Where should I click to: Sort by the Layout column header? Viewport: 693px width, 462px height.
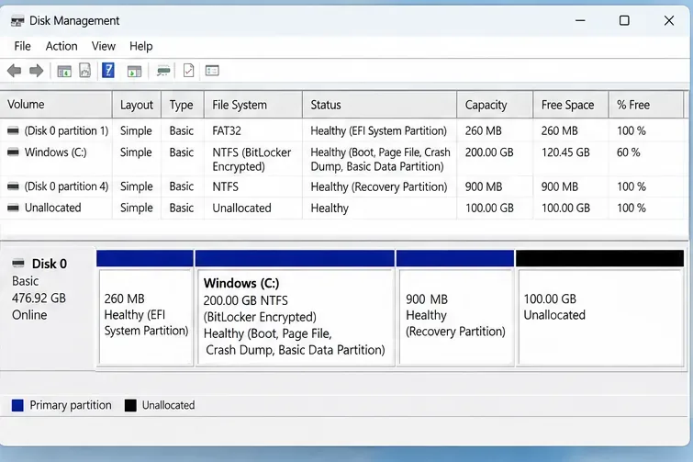click(x=137, y=105)
